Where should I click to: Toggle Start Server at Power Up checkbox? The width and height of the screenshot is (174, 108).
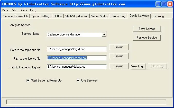(28, 80)
